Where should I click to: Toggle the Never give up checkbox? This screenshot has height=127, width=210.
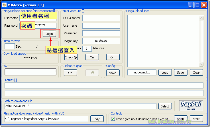coord(113,119)
